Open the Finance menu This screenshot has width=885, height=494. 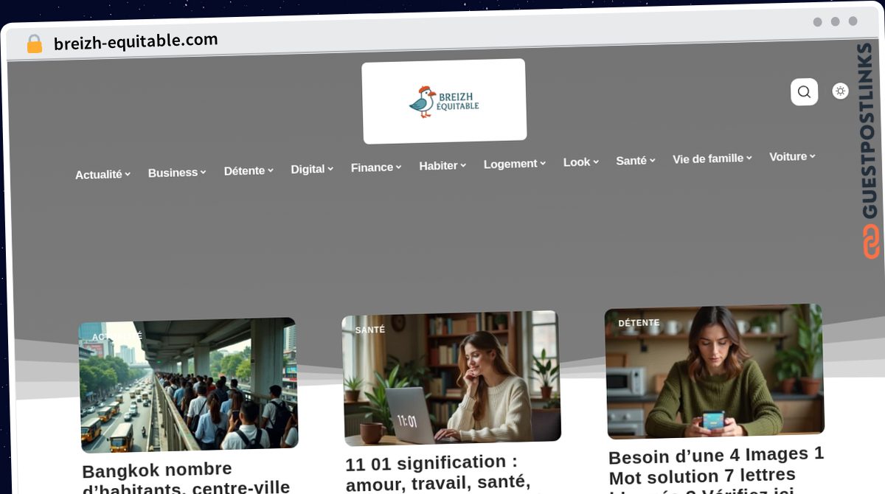[376, 167]
